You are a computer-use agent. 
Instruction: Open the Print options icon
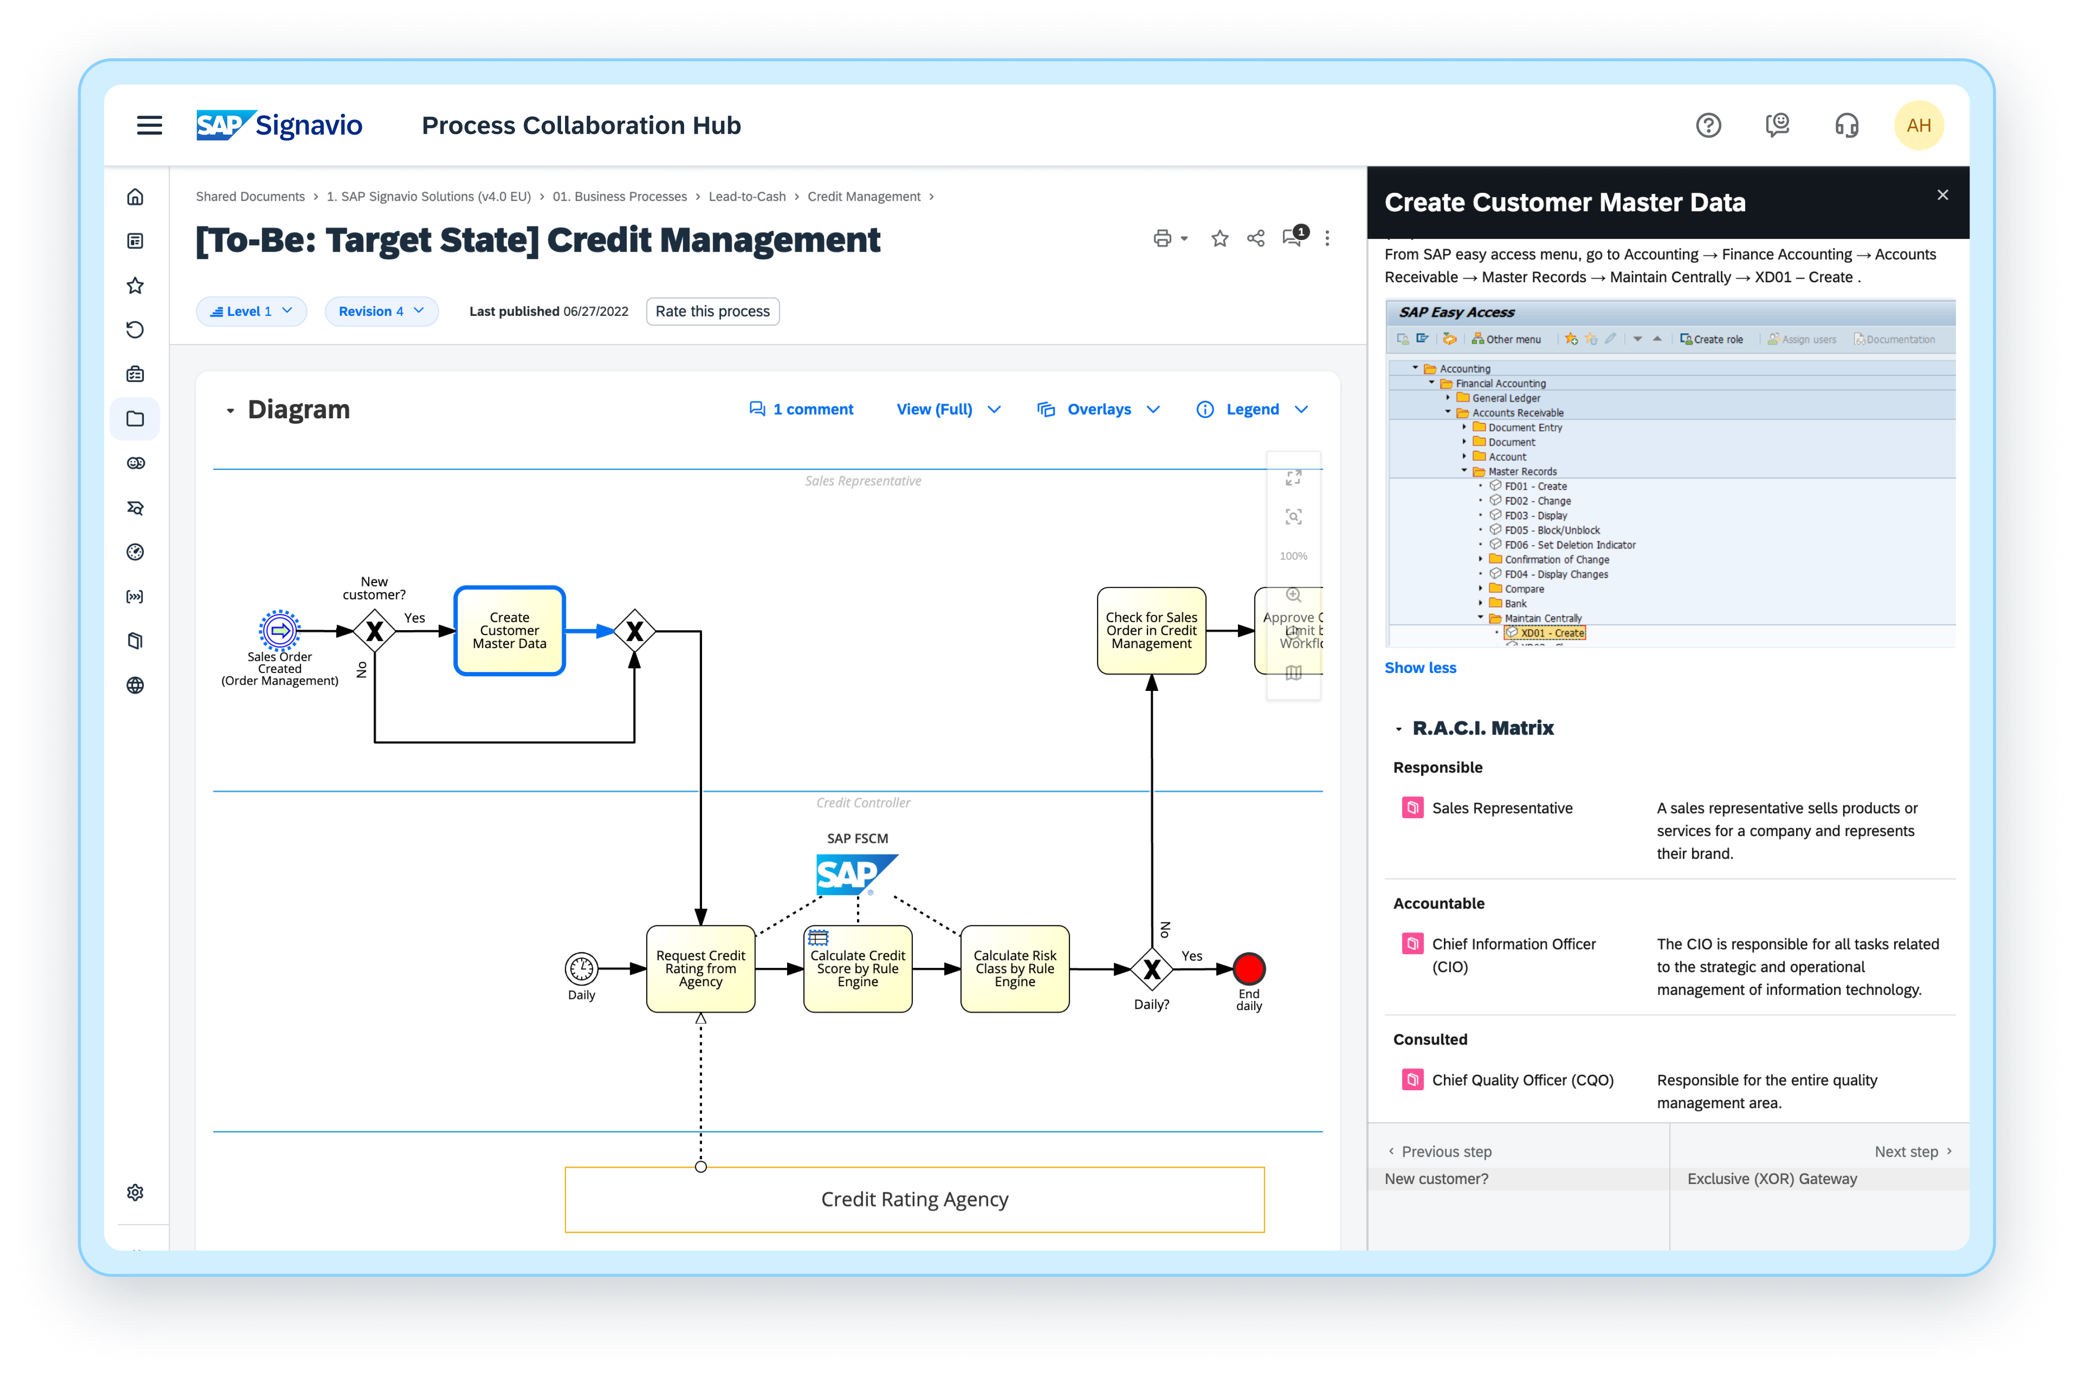pyautogui.click(x=1164, y=238)
